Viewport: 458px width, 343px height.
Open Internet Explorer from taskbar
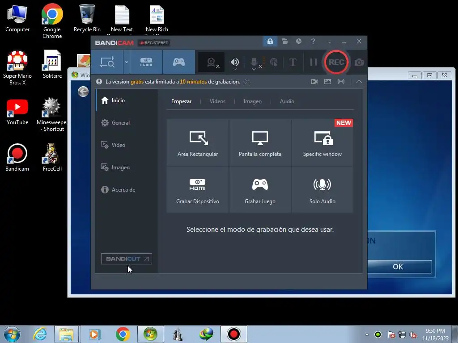pos(40,334)
